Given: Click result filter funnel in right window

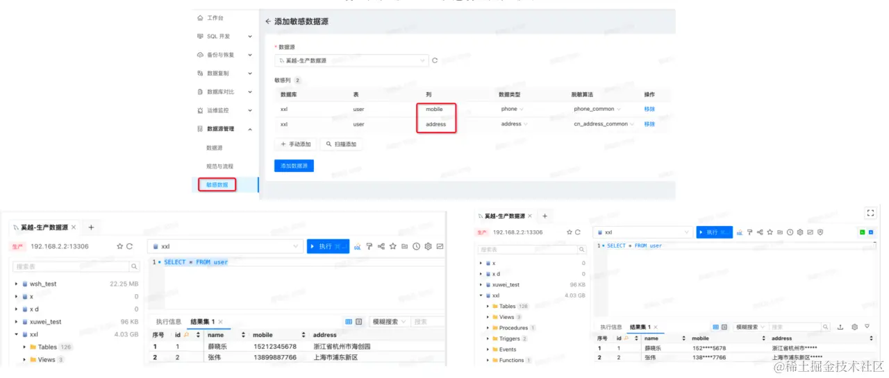Looking at the screenshot, I should pyautogui.click(x=867, y=327).
